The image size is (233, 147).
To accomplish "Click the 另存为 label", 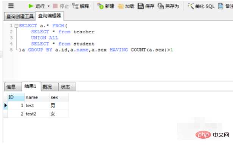I will click(172, 6).
